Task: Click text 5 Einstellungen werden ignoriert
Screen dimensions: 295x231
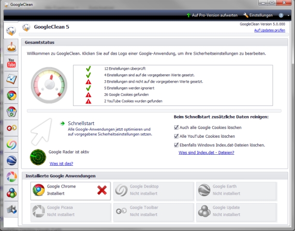Action: point(129,88)
